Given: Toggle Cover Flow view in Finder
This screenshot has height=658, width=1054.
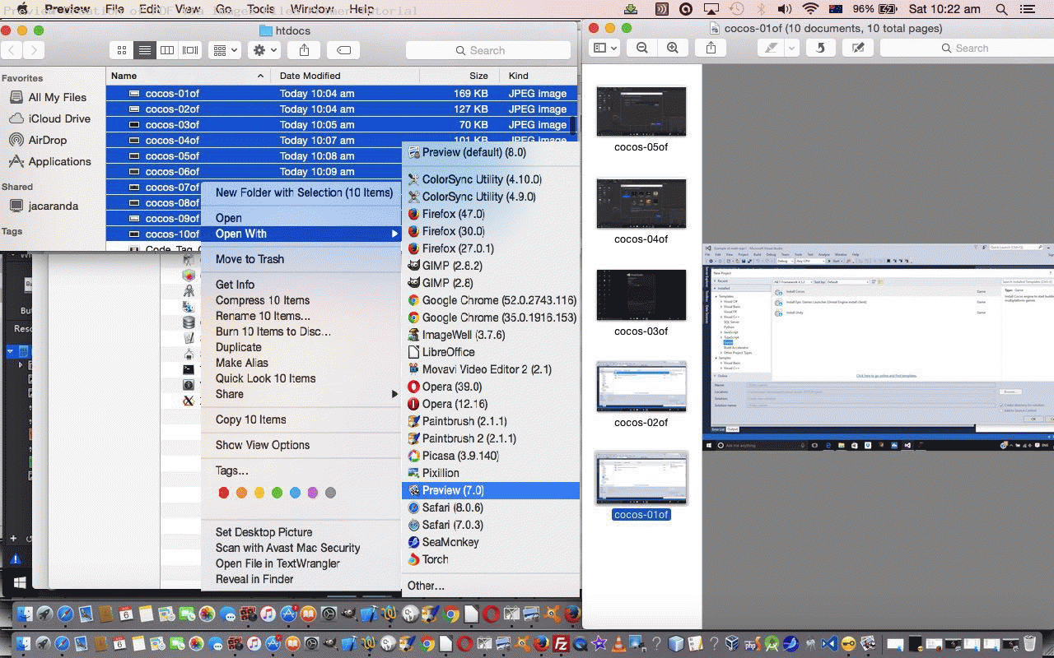Looking at the screenshot, I should (x=189, y=49).
